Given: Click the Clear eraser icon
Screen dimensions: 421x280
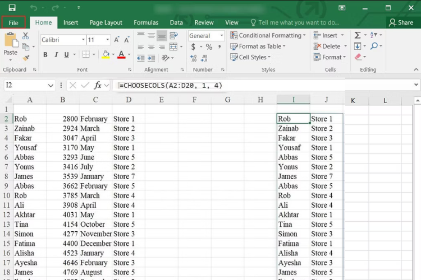Looking at the screenshot, I should [358, 57].
